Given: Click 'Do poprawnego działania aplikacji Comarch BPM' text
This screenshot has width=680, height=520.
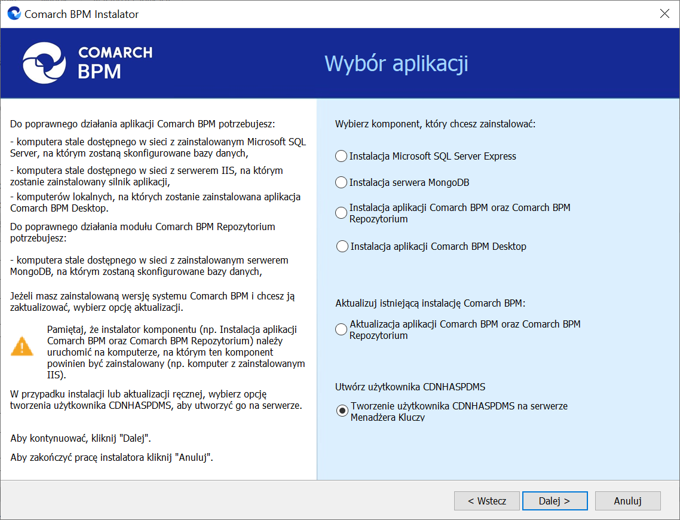Looking at the screenshot, I should pyautogui.click(x=143, y=124).
